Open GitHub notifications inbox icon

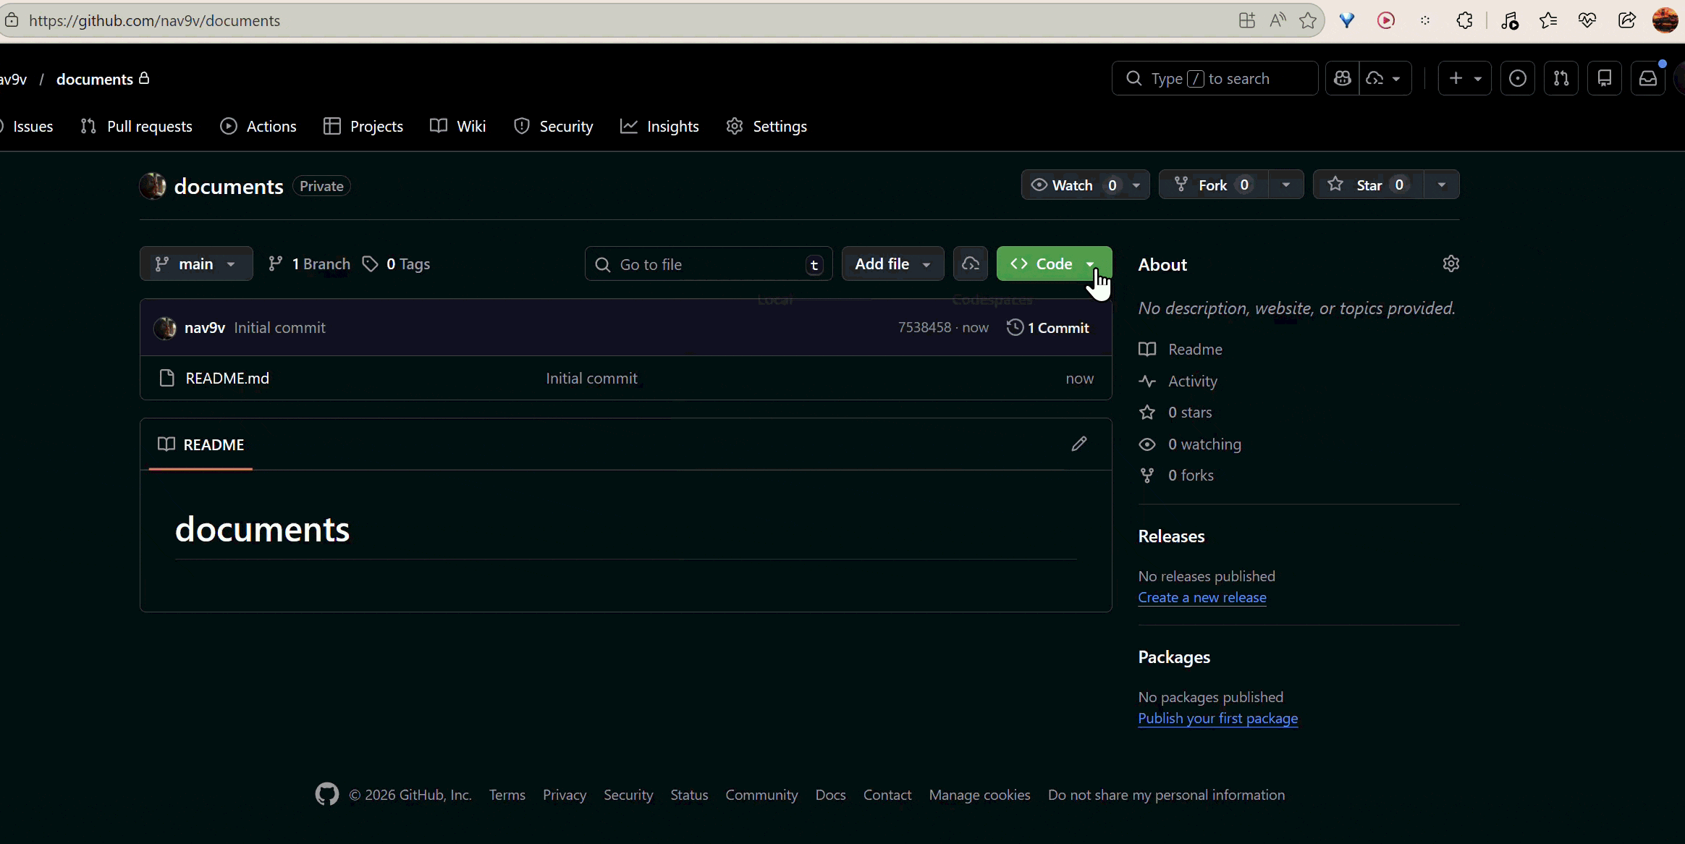pyautogui.click(x=1648, y=77)
